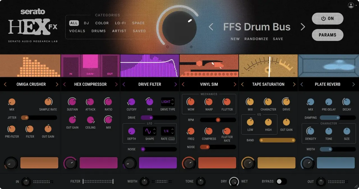
Task: Toggle the ON power button
Action: 327,19
